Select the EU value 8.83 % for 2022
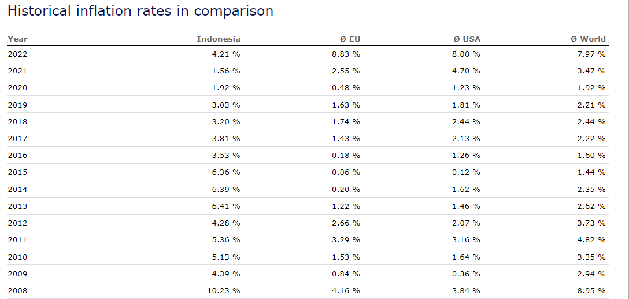629x299 pixels. (x=346, y=54)
